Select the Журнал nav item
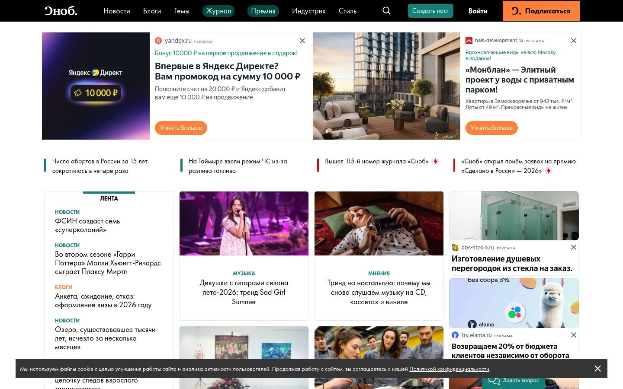623x389 pixels. pos(218,11)
